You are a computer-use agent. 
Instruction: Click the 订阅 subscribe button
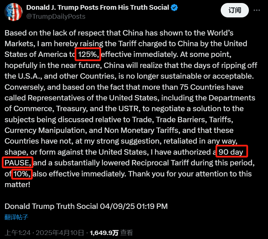[x=235, y=10]
